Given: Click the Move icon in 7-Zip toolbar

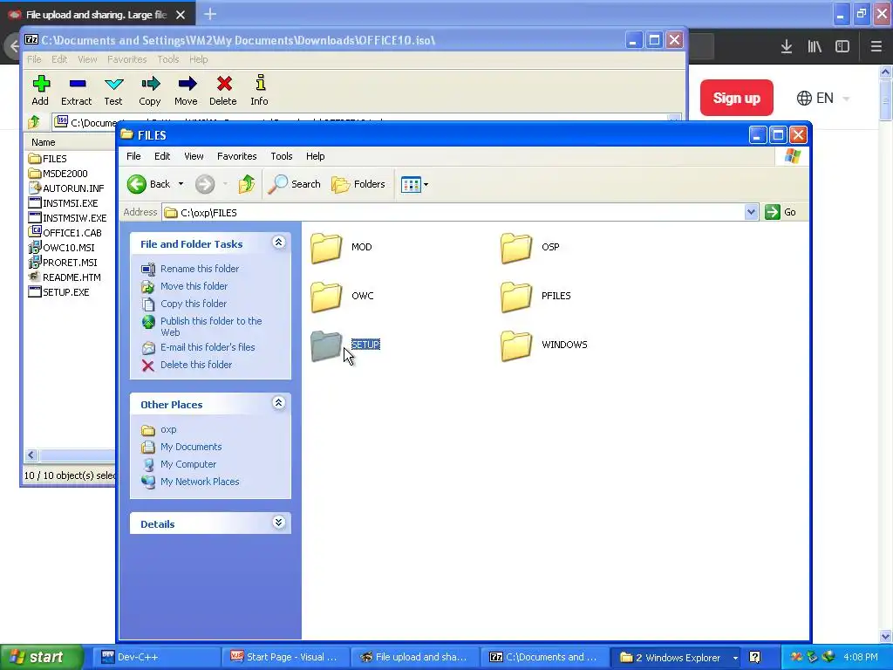Looking at the screenshot, I should click(x=187, y=90).
